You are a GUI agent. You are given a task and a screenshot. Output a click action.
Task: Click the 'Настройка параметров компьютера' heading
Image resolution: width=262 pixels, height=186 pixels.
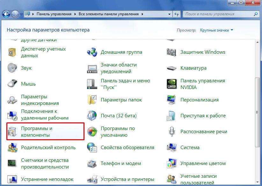point(48,30)
